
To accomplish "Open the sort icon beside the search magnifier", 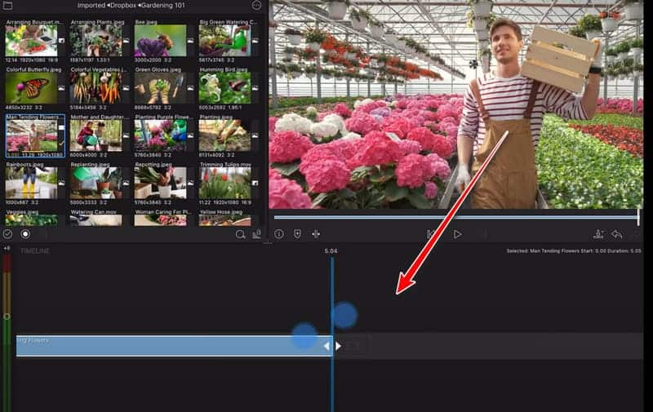I will coord(257,234).
